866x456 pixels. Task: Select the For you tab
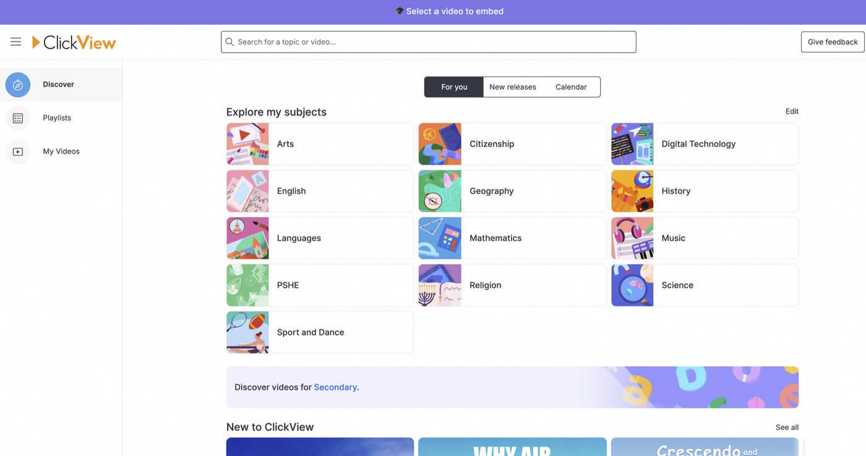coord(454,87)
